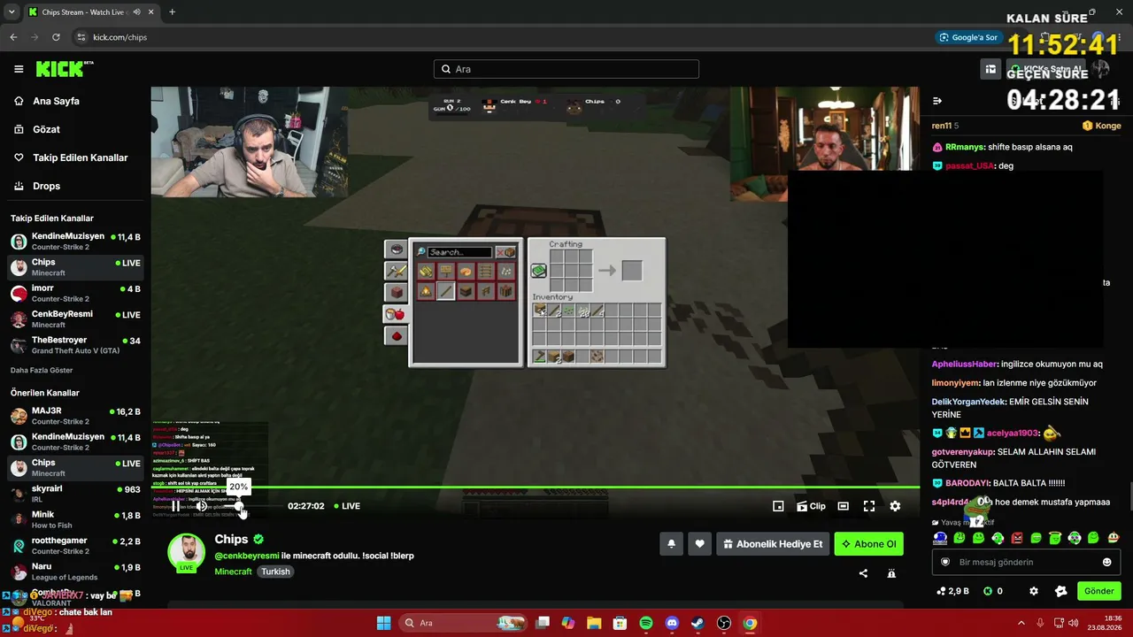
Task: Open the emoji picker in chat
Action: 1106,562
